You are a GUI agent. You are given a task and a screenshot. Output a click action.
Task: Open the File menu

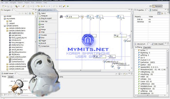2,3
